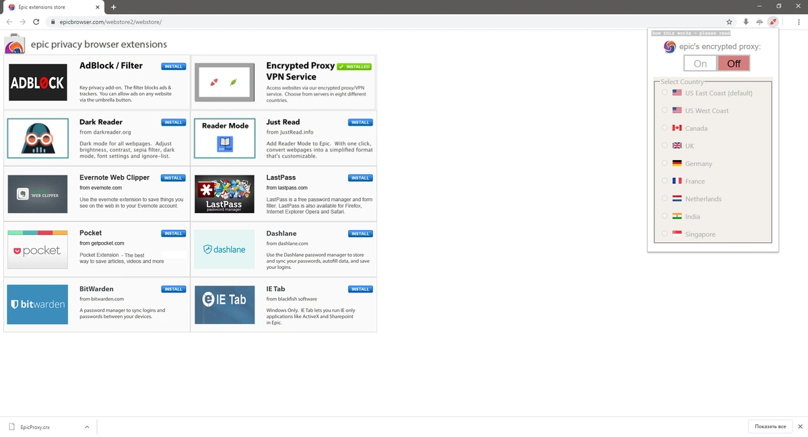This screenshot has height=437, width=808.
Task: Click the IE Tab logo image
Action: 224,305
